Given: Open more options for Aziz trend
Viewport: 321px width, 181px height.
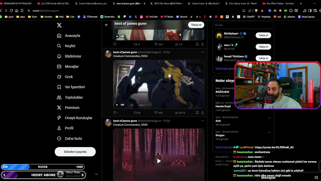Looking at the screenshot, I should [x=269, y=118].
